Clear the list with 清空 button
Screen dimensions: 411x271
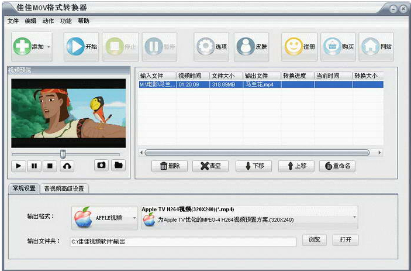210,166
